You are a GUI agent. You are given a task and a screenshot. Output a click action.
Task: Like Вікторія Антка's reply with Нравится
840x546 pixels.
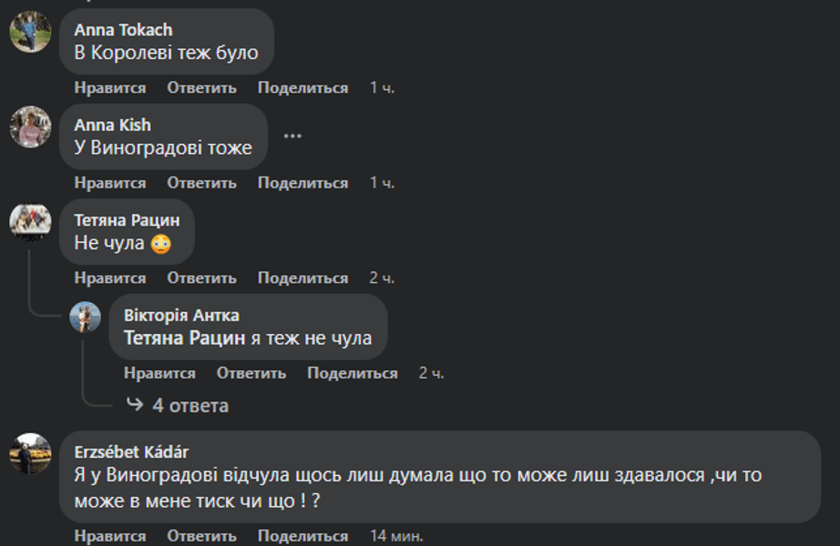(x=159, y=373)
